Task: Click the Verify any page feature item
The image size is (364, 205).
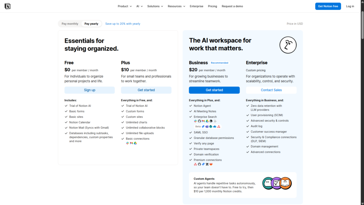Action: click(204, 144)
